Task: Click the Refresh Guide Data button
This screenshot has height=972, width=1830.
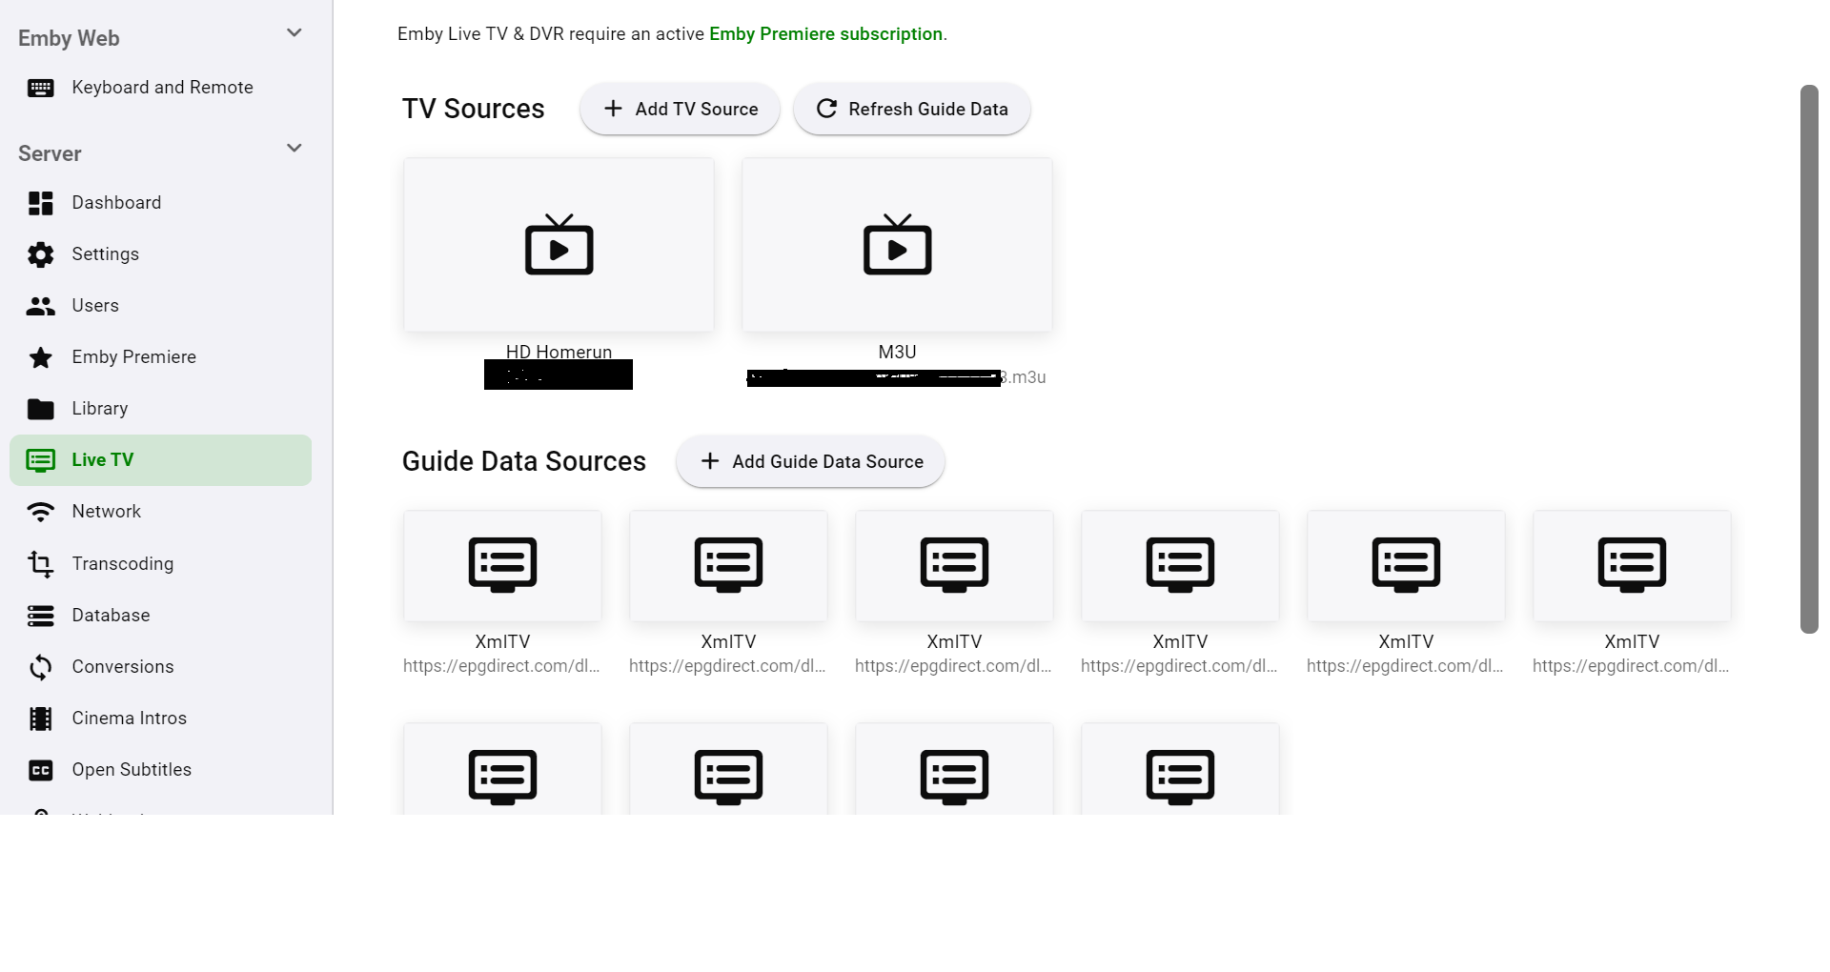Action: click(911, 109)
